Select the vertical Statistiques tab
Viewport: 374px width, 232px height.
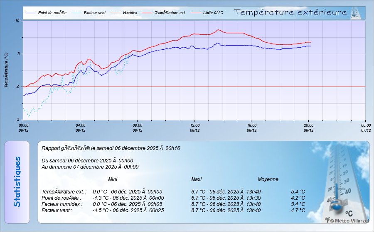pyautogui.click(x=17, y=182)
